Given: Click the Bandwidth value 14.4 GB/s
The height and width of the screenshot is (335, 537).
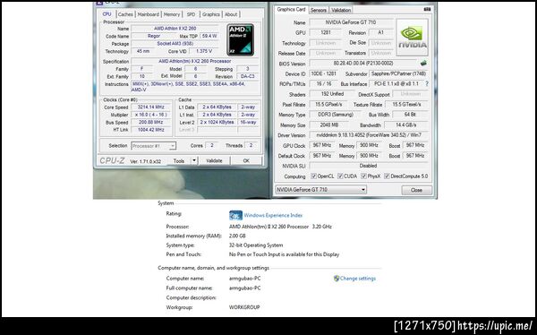Looking at the screenshot, I should pos(405,125).
